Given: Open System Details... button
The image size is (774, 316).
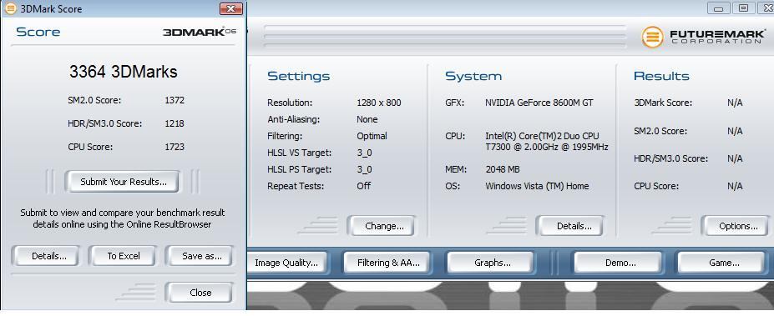Looking at the screenshot, I should (x=571, y=226).
